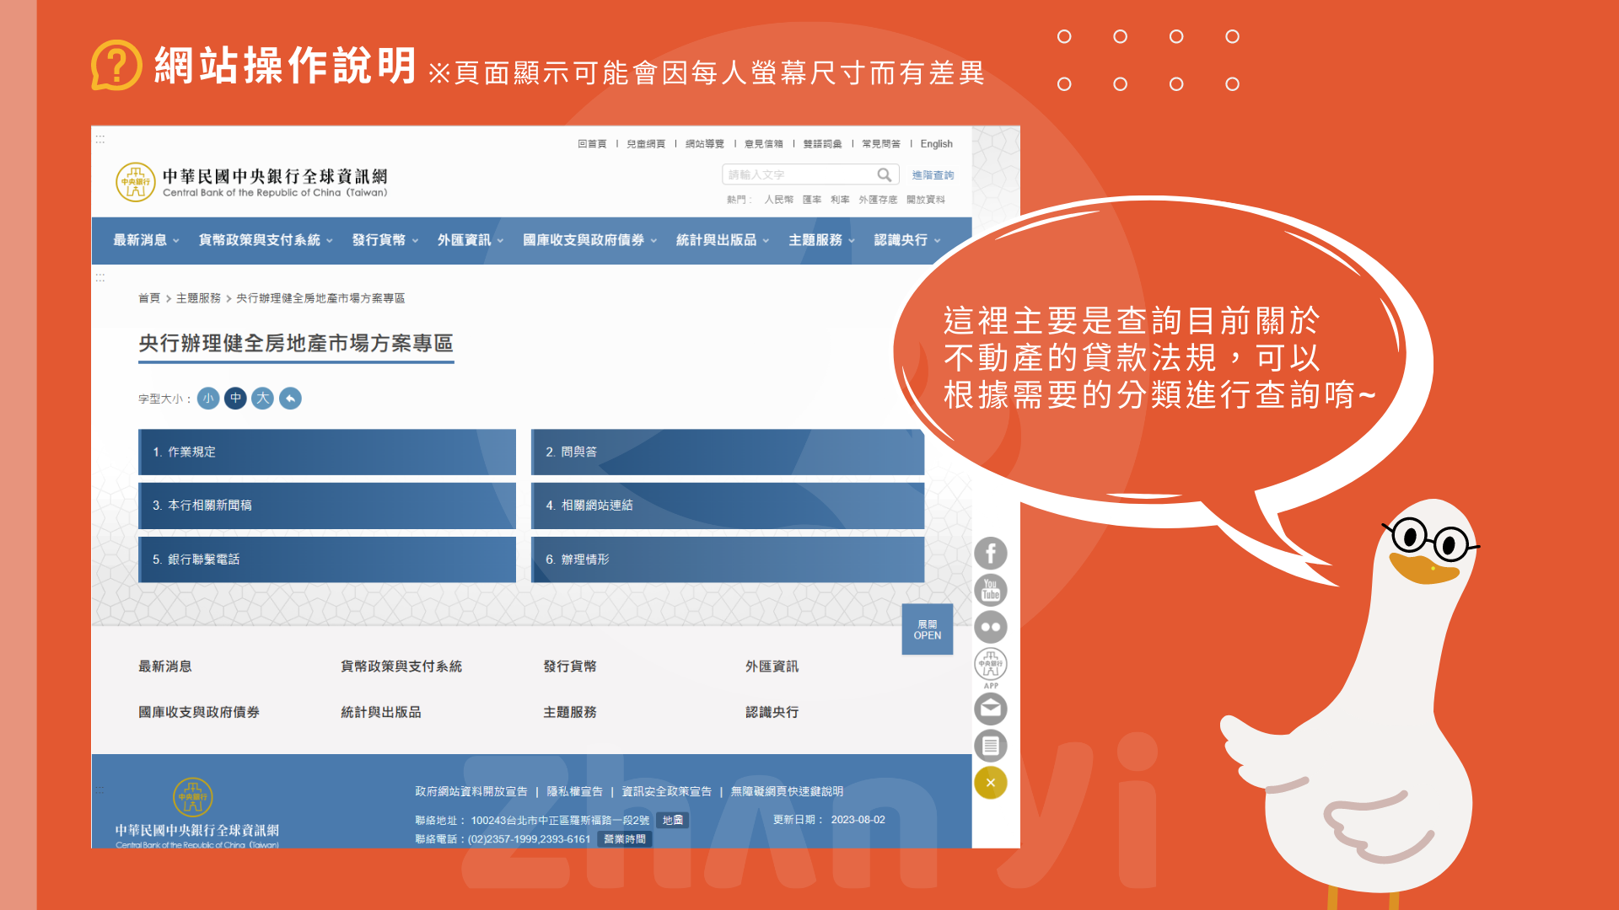This screenshot has height=910, width=1619.
Task: Click hot keyword 利率
Action: pos(840,200)
